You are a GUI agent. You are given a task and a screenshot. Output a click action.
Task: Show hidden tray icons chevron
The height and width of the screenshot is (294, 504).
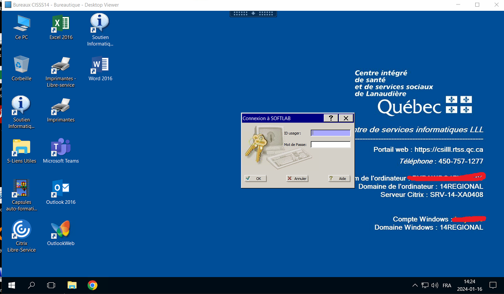415,285
